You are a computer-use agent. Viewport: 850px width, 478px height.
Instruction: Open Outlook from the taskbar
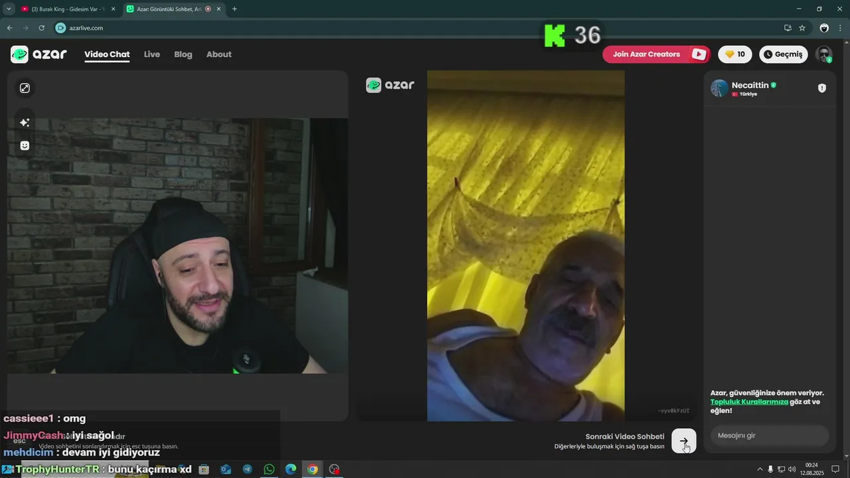(226, 469)
